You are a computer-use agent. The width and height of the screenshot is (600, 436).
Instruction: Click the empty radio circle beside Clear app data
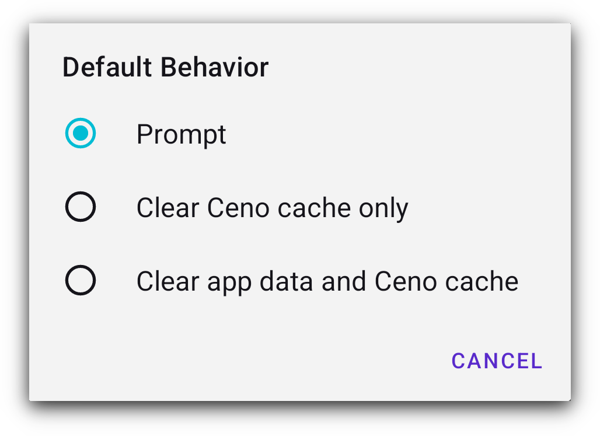coord(81,280)
